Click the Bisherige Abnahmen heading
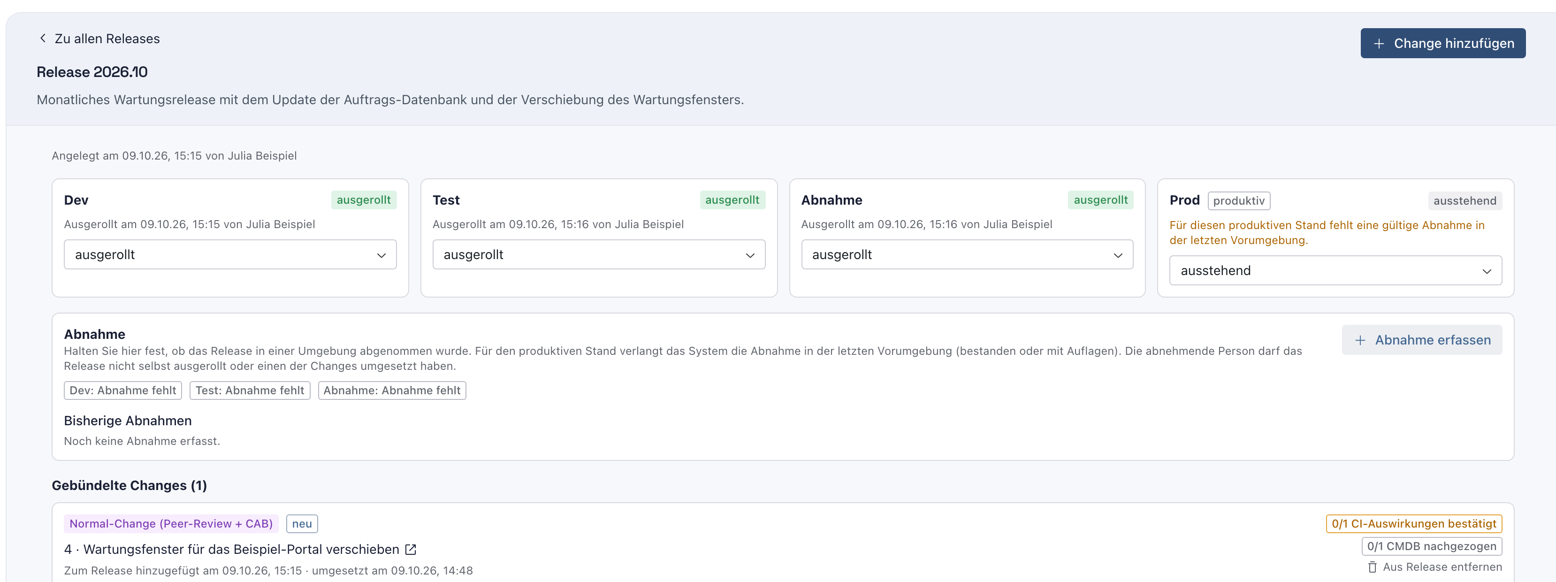The image size is (1556, 582). [x=128, y=421]
